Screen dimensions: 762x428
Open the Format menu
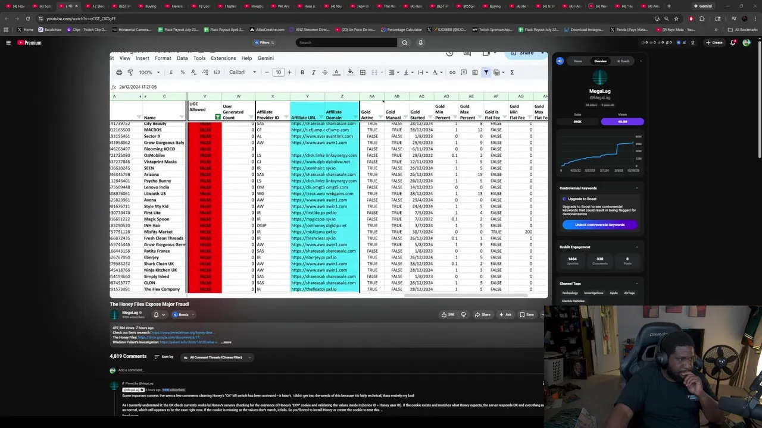tap(163, 58)
